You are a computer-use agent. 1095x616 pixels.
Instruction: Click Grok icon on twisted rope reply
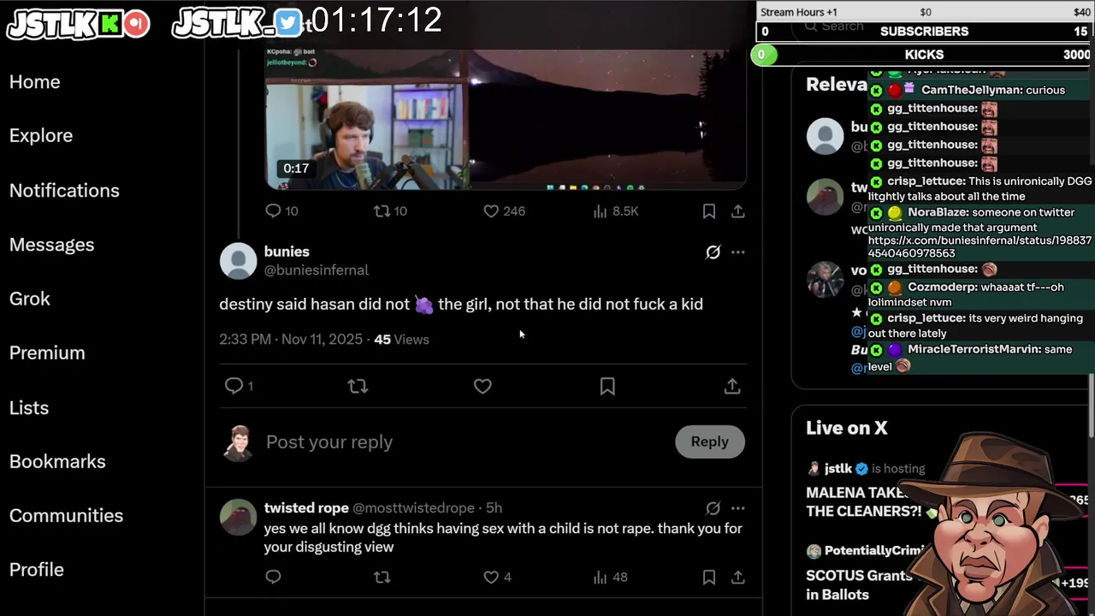pyautogui.click(x=713, y=508)
